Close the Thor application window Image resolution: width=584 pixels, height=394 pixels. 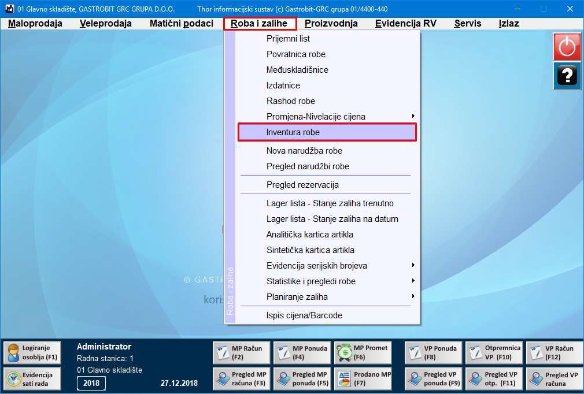click(570, 9)
